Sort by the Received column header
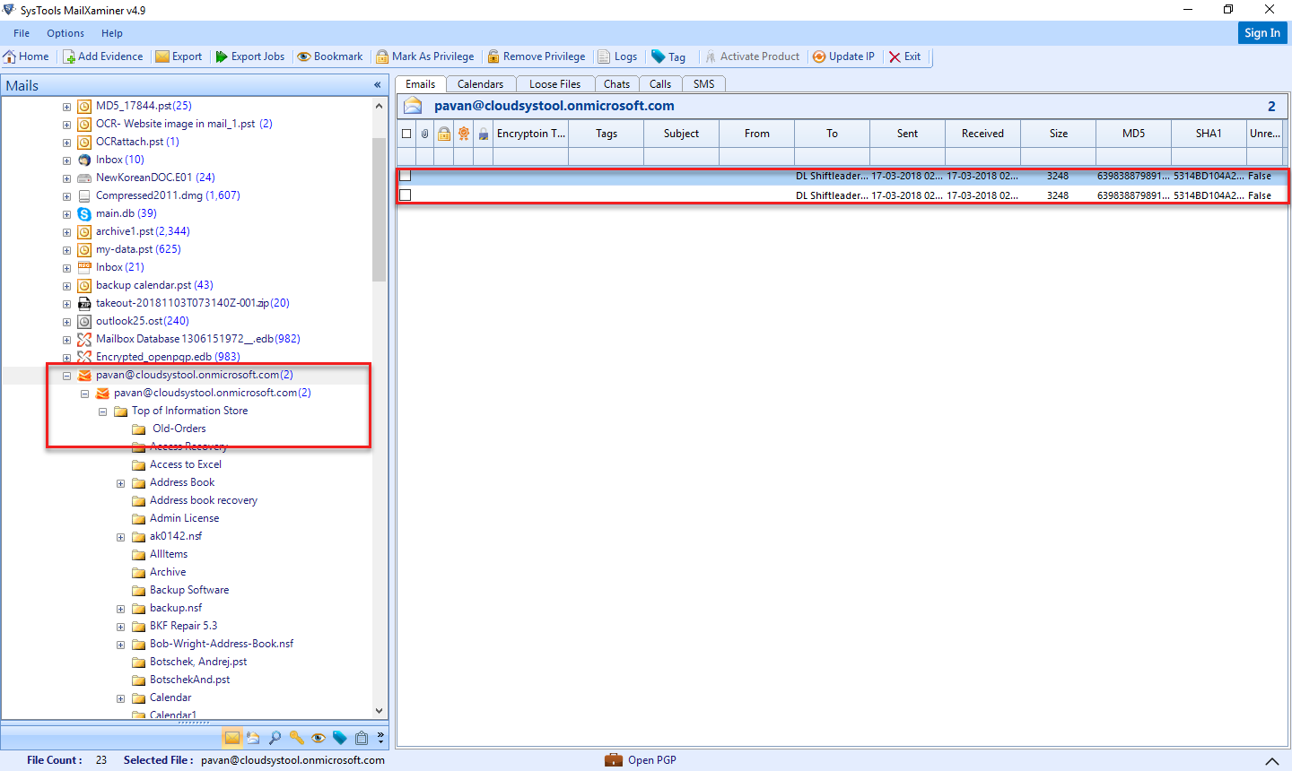The image size is (1292, 771). [982, 134]
